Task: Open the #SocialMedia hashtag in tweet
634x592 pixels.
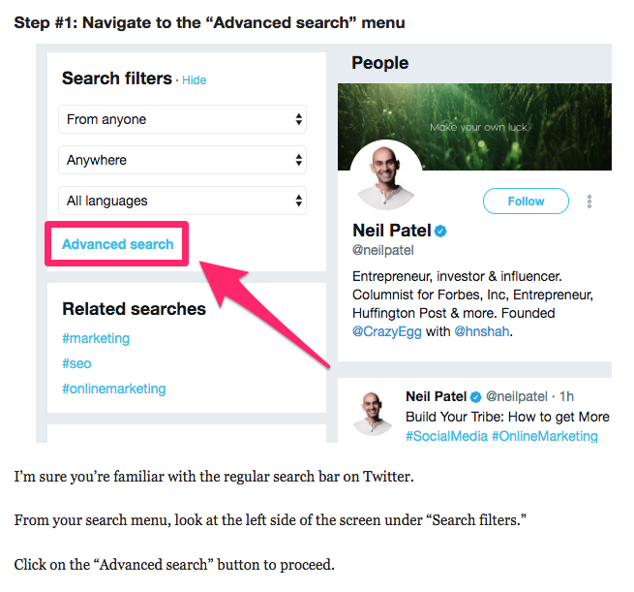Action: click(446, 436)
